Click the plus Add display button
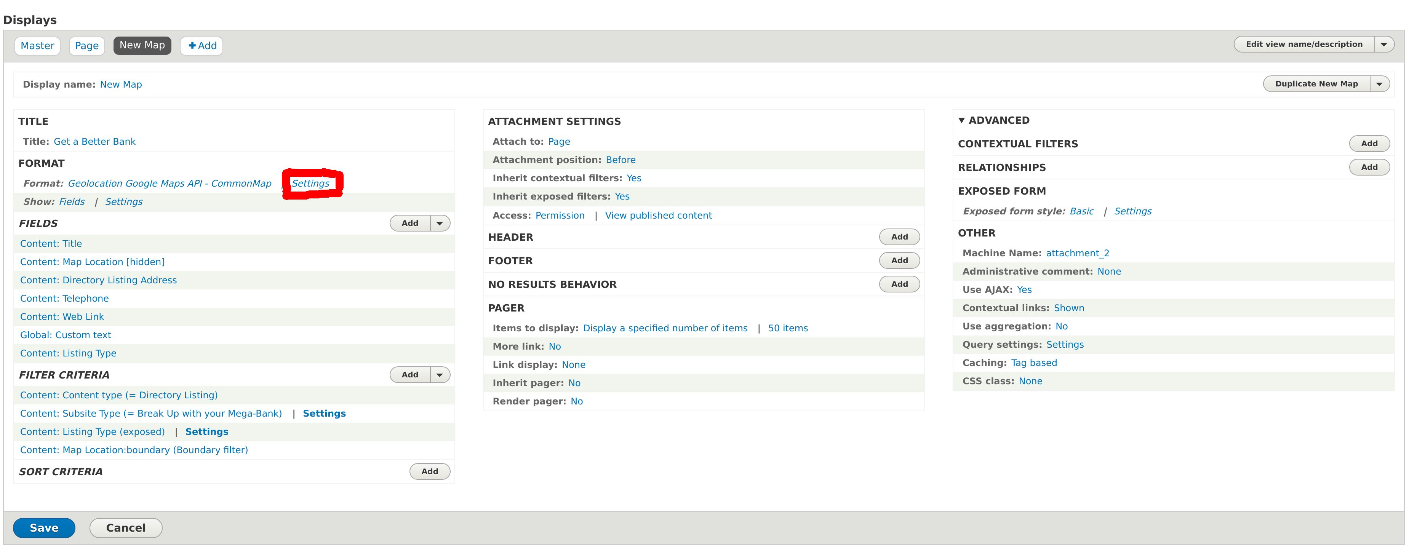The image size is (1409, 548). (x=202, y=45)
